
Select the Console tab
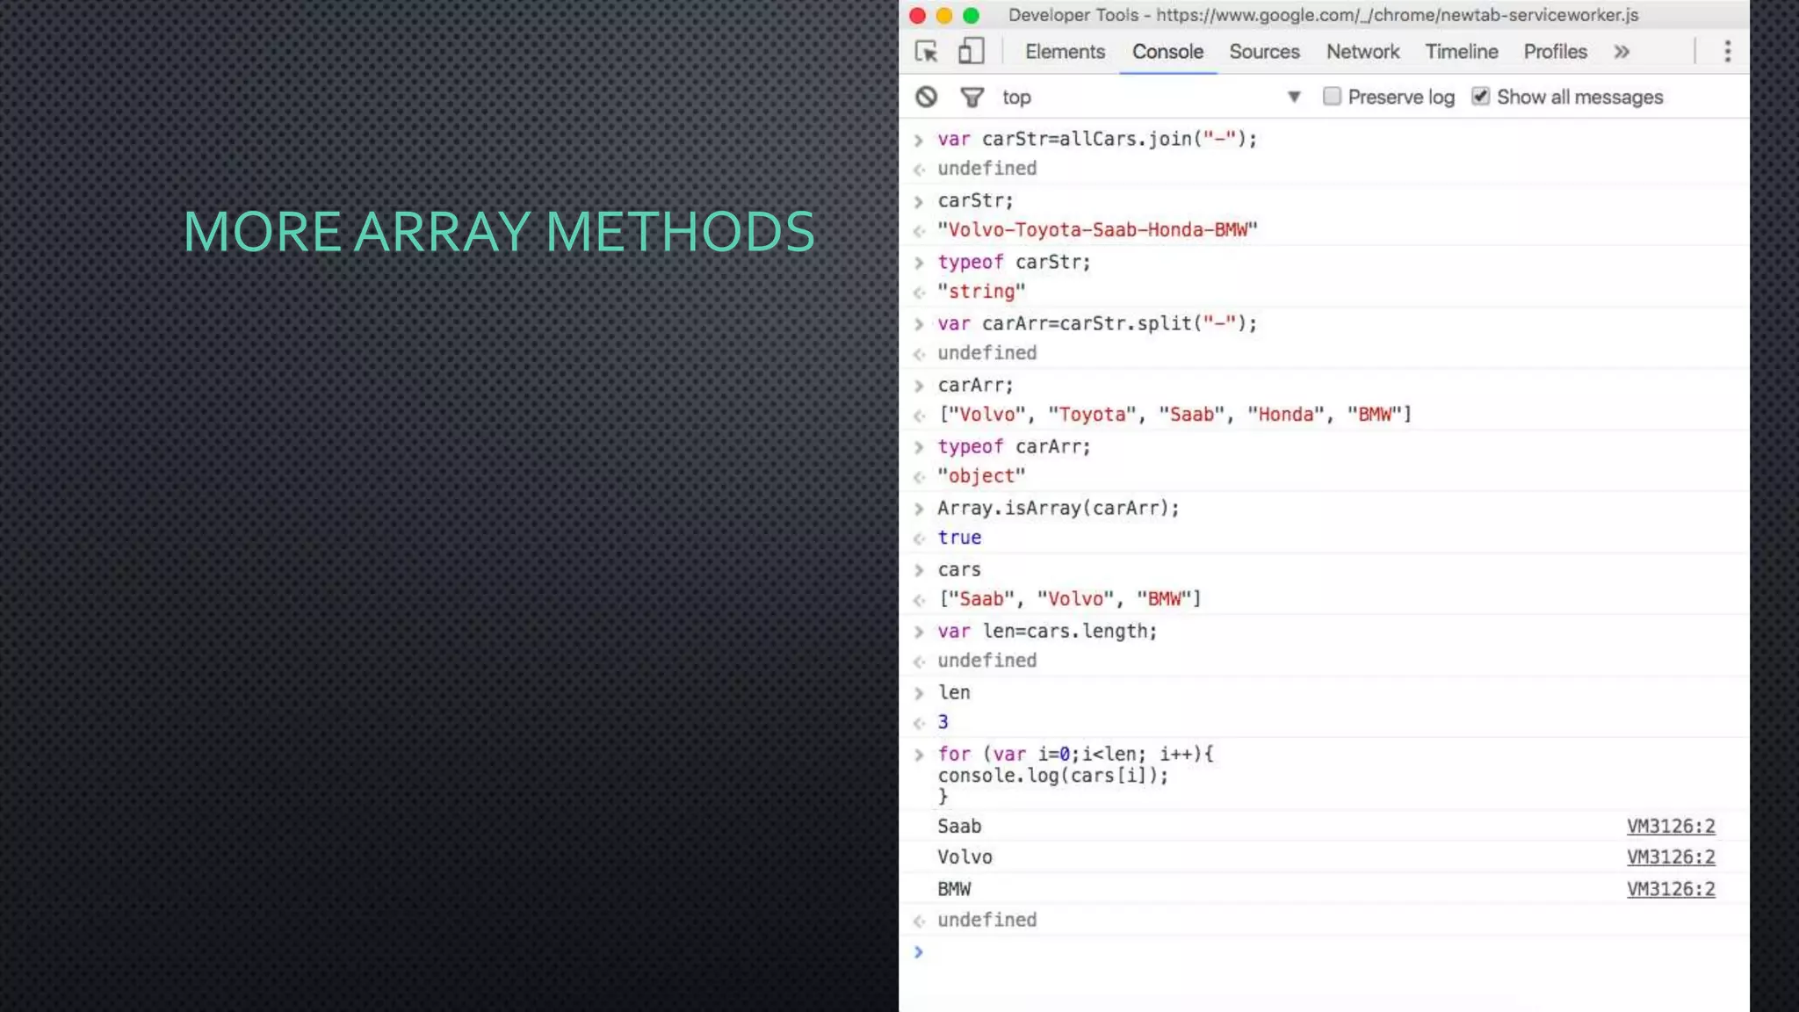coord(1167,52)
